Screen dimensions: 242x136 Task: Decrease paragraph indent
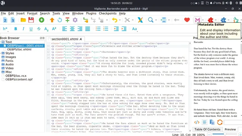click(x=116, y=29)
